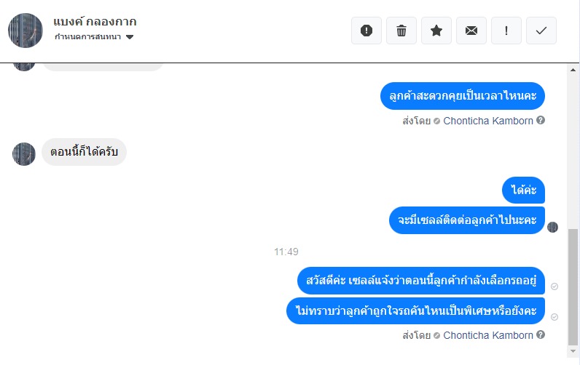
Task: Click delivered checkmark beside สวัสดีค่ะ message
Action: coord(554,287)
